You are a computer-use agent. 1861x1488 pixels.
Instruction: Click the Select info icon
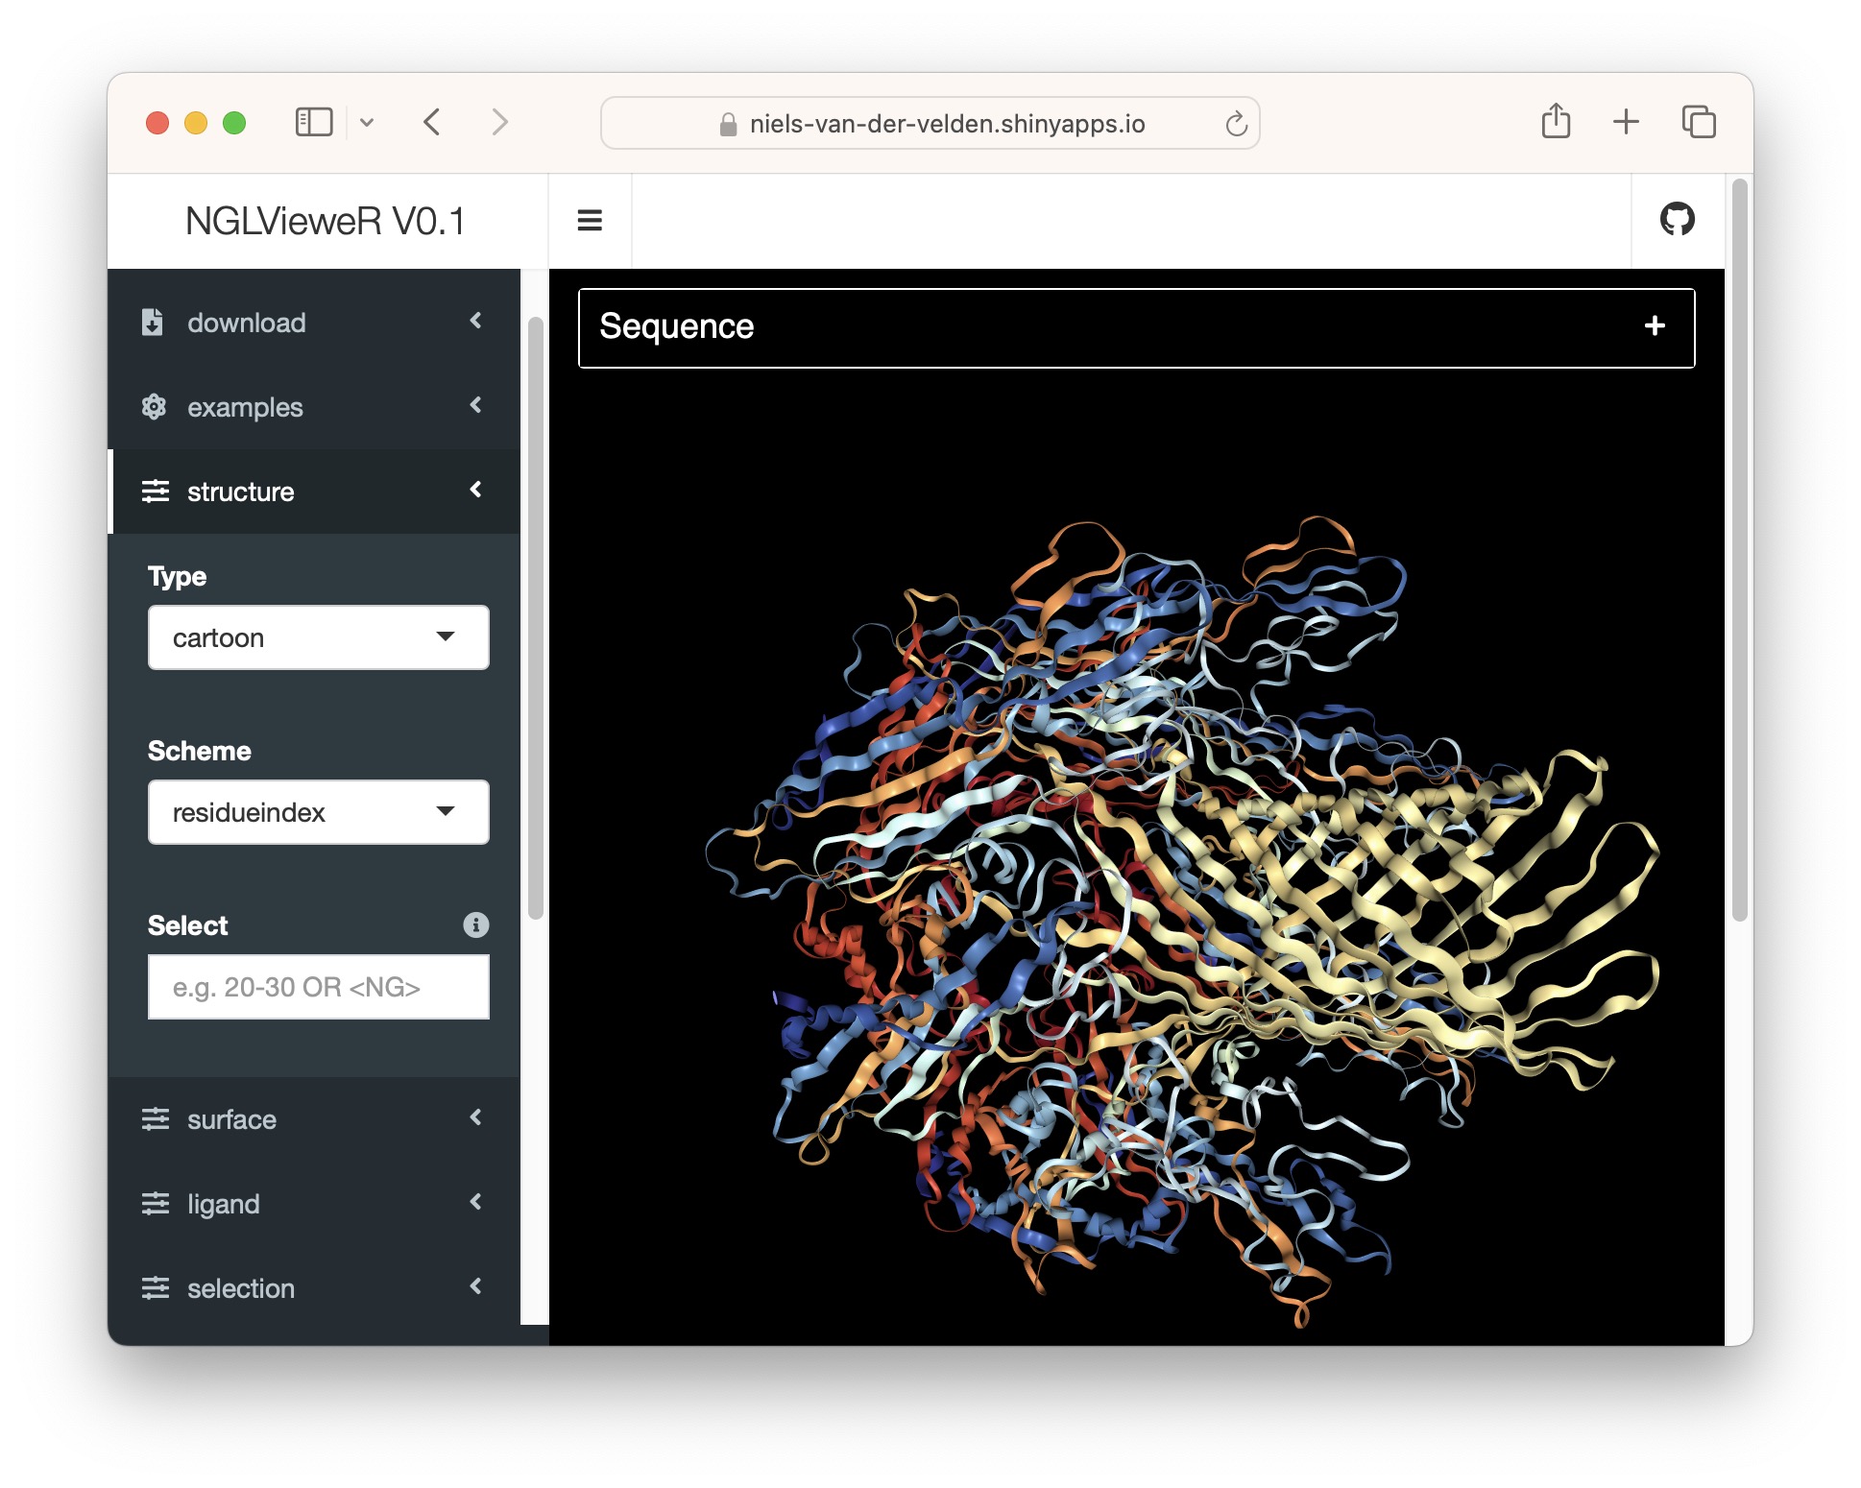[475, 924]
